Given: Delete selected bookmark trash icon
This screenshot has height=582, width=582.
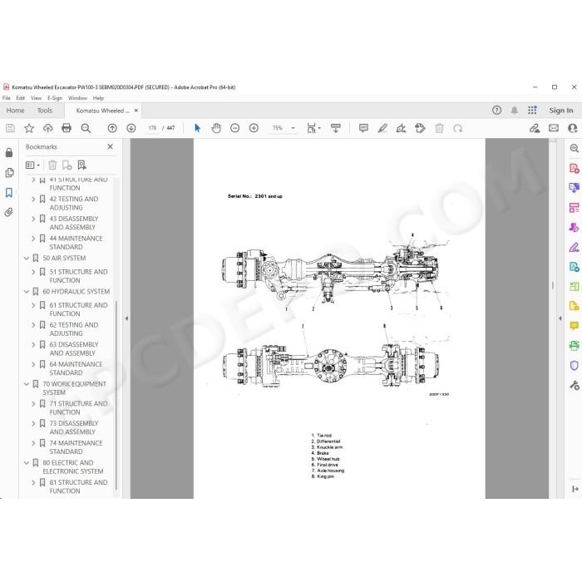Looking at the screenshot, I should [52, 165].
